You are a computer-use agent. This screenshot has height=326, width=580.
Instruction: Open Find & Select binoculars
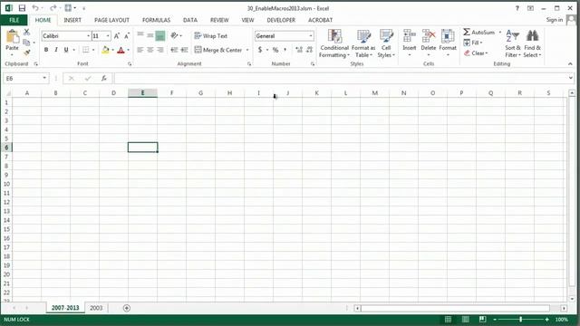coord(532,43)
